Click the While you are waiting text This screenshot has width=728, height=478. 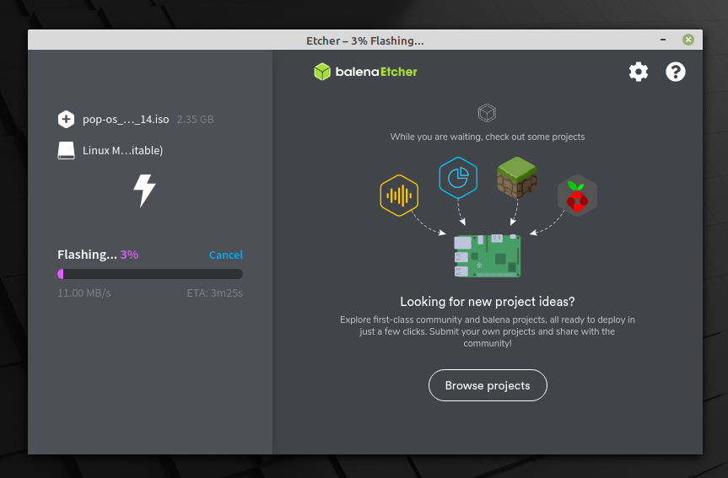pyautogui.click(x=488, y=137)
